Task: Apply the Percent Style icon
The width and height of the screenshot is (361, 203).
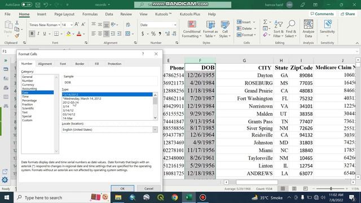Action: click(x=153, y=34)
